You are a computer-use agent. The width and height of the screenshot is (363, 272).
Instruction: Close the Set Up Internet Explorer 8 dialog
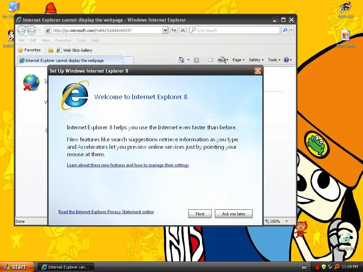(x=258, y=71)
